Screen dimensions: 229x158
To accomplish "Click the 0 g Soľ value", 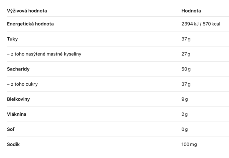I will pyautogui.click(x=184, y=129).
